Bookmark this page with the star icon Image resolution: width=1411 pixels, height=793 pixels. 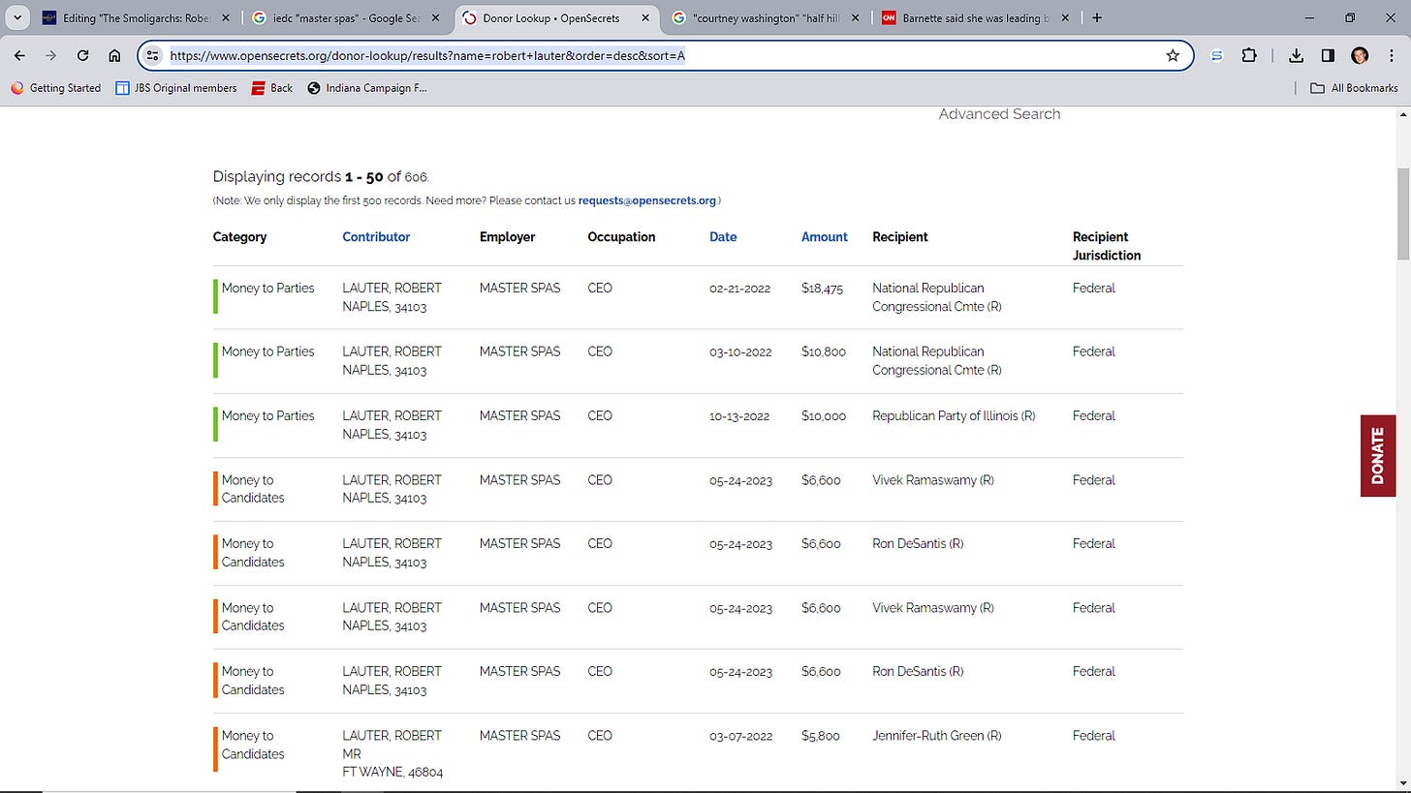(x=1173, y=56)
